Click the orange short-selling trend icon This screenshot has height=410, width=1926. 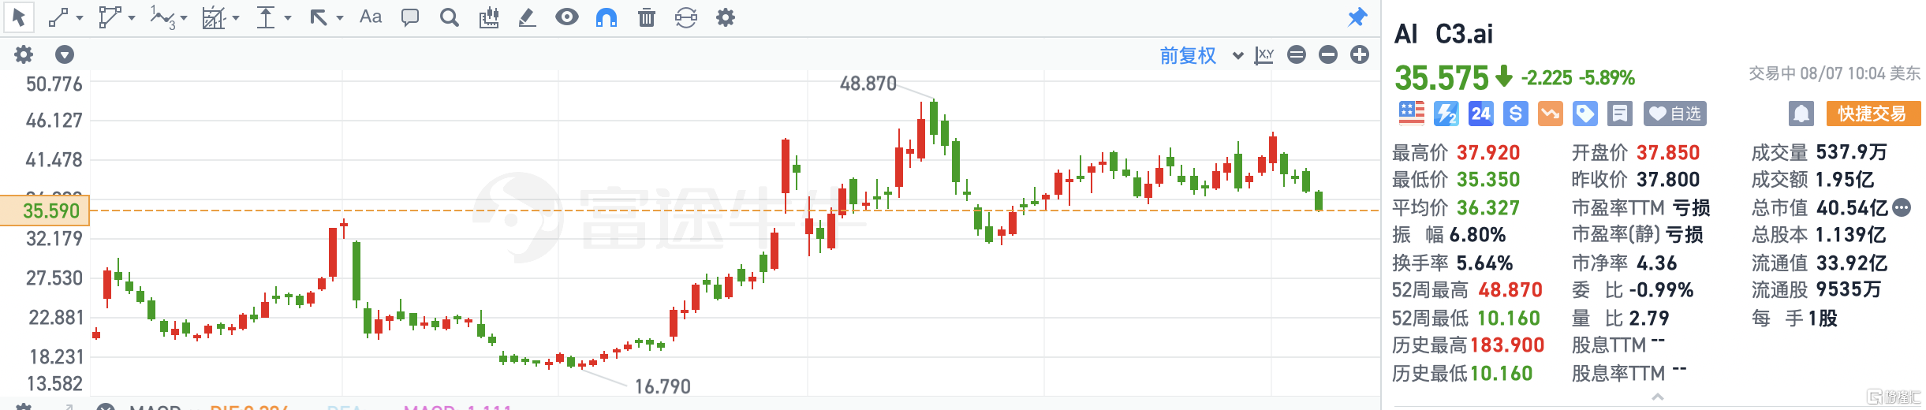point(1550,114)
